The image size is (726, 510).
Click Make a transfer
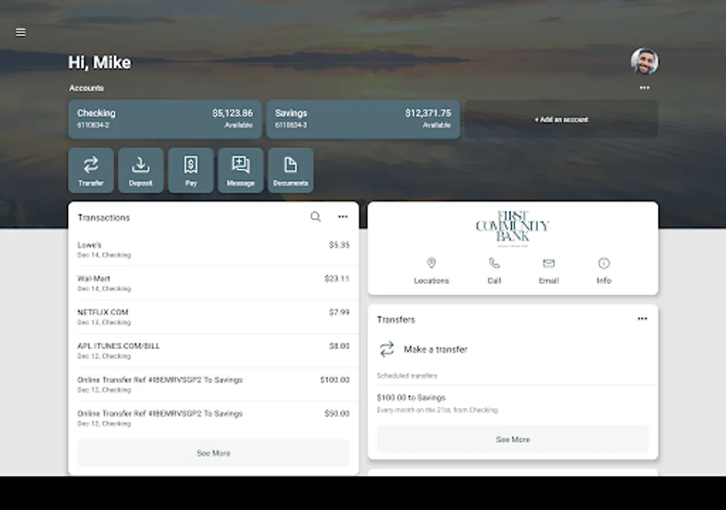click(436, 350)
